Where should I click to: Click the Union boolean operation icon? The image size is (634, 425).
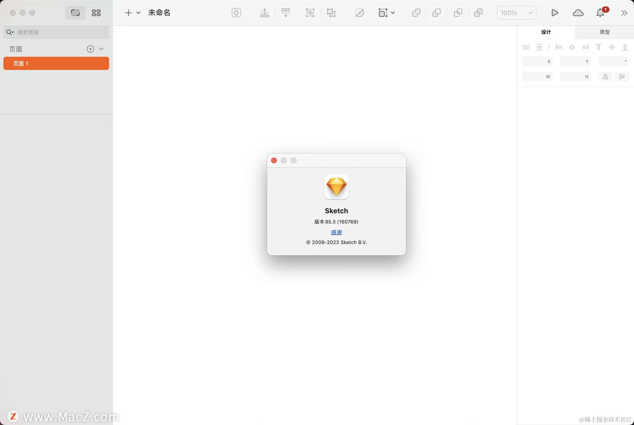click(x=416, y=13)
